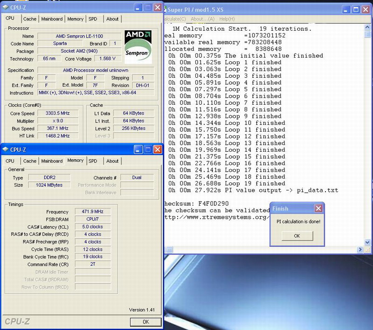Click Technology value 65 nm
The width and height of the screenshot is (373, 330).
coord(49,59)
